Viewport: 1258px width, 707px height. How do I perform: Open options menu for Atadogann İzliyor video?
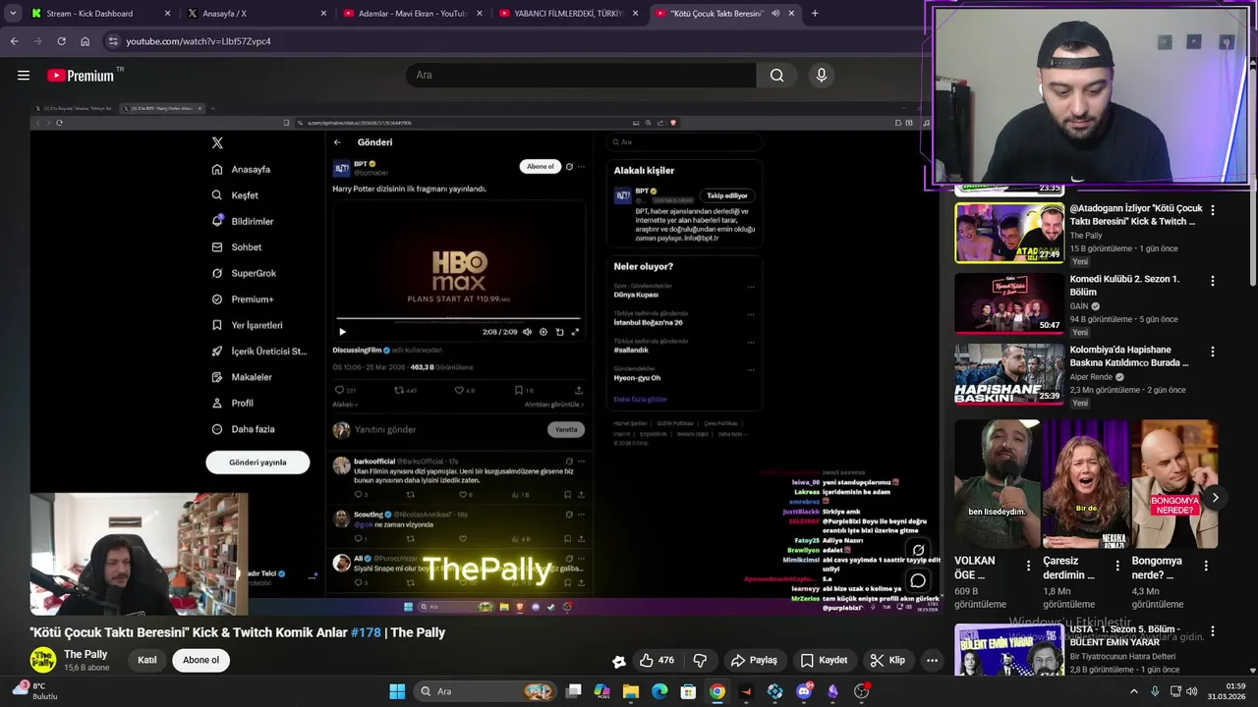click(1213, 210)
